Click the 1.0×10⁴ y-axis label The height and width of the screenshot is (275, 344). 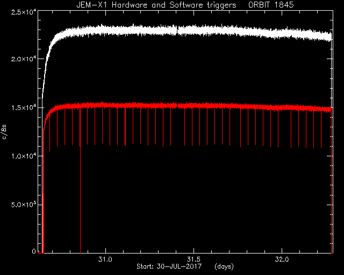coord(24,156)
